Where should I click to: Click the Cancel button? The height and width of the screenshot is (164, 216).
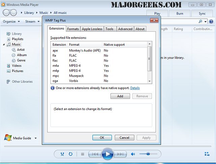tap(125, 137)
